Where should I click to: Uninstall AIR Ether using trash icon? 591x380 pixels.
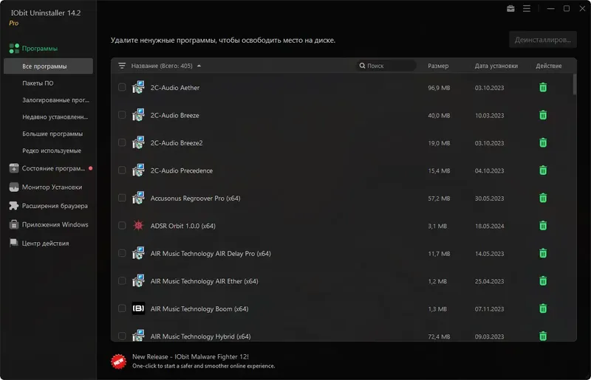[543, 281]
